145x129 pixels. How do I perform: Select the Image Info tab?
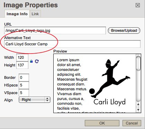pos(17,14)
